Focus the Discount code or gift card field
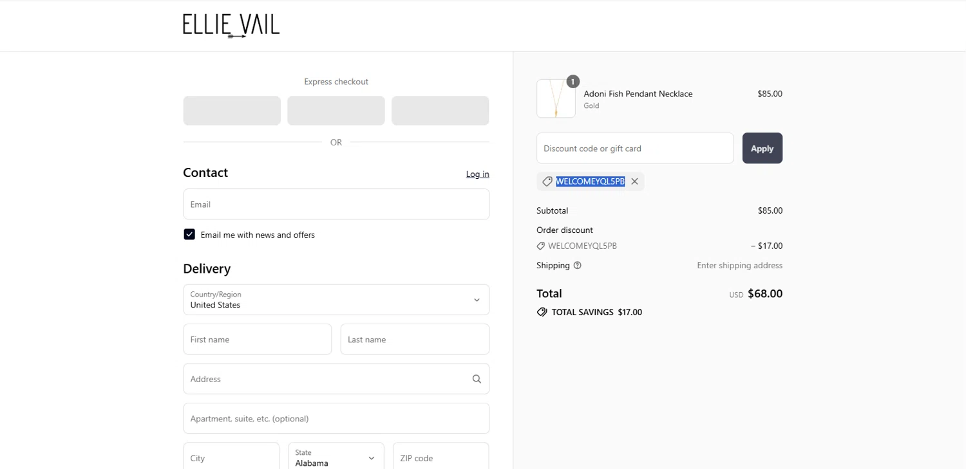This screenshot has height=469, width=966. point(635,148)
